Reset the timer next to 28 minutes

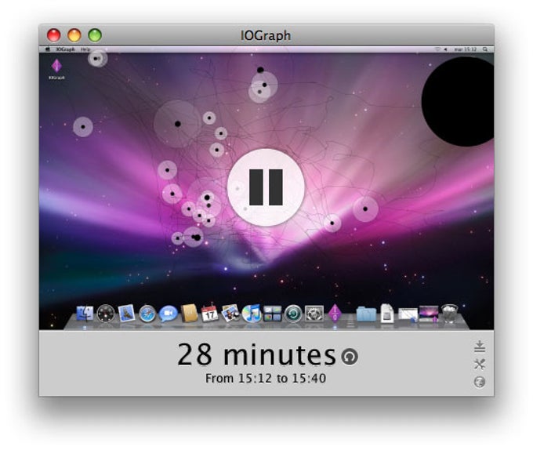click(x=350, y=357)
